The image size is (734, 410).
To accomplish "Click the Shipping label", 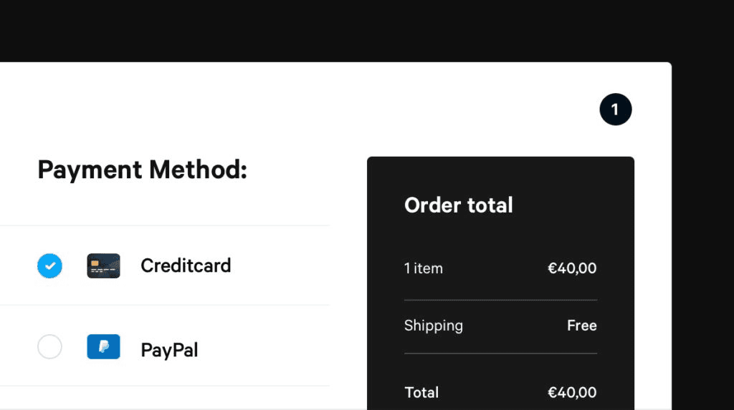I will pyautogui.click(x=434, y=326).
